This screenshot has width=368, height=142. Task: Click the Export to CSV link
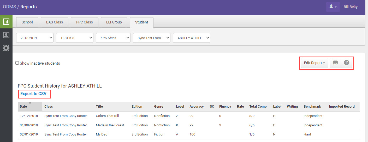point(33,94)
